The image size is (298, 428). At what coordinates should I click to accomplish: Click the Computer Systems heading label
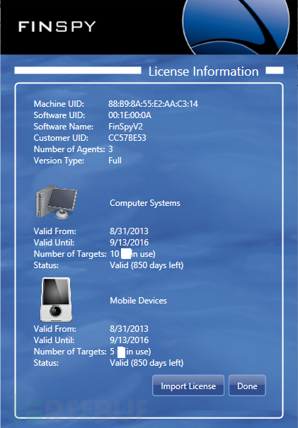pos(145,203)
